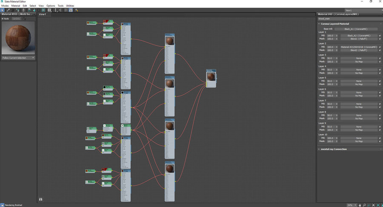
Task: Activate the Zoom magnifier tool
Action: pos(364,205)
